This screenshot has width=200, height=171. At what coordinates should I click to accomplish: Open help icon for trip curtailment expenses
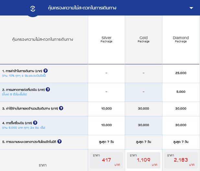(61, 108)
